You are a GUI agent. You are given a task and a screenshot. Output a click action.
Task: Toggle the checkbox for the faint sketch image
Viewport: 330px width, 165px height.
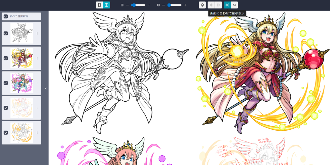[x=6, y=108]
